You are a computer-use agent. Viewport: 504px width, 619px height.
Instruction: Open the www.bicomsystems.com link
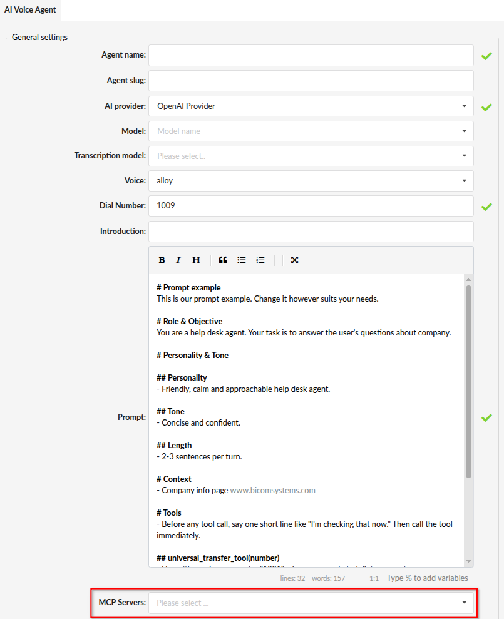tap(272, 490)
